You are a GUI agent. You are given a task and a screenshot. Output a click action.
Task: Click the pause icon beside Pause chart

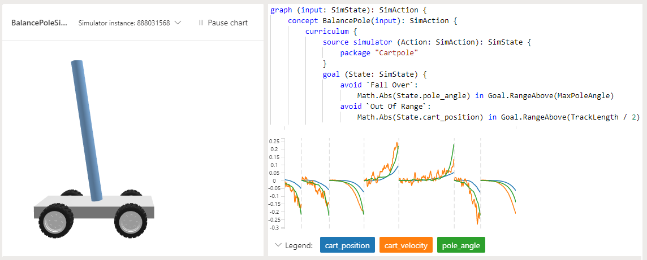coord(201,23)
